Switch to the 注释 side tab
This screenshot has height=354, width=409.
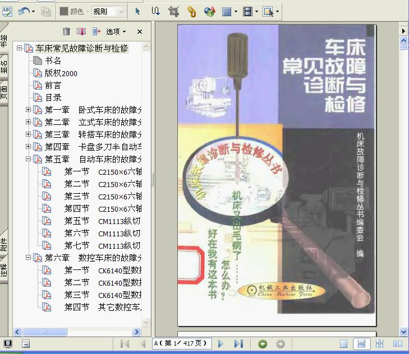(4, 269)
